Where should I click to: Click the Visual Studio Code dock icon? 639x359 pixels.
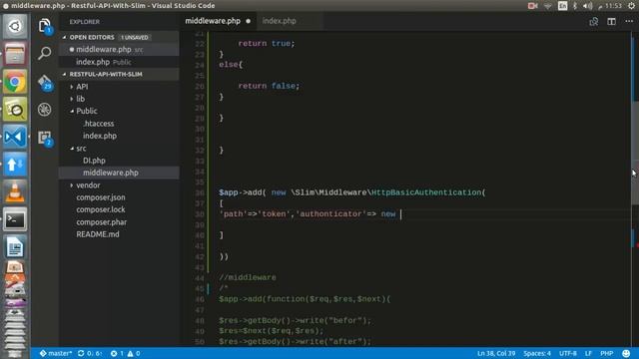coord(15,137)
